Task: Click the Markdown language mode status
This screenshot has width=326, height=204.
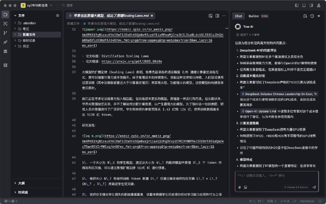Action: coord(307,201)
